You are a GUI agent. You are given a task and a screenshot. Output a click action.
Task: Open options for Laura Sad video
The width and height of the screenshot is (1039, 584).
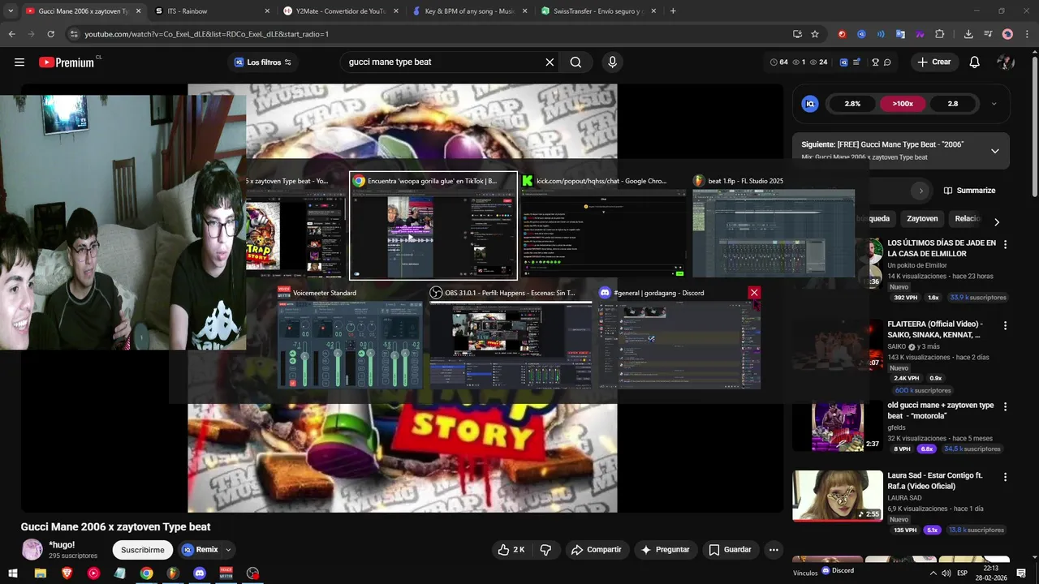pyautogui.click(x=1005, y=477)
